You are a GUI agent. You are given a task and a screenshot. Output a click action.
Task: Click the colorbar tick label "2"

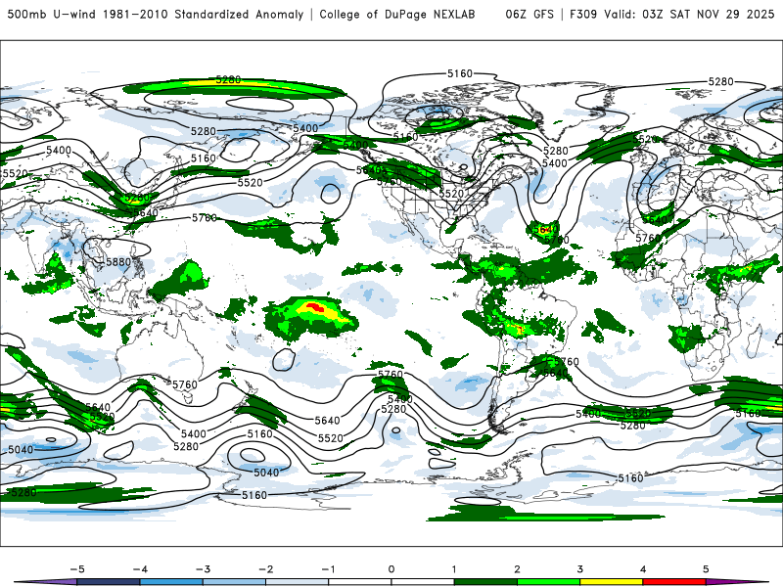(x=517, y=569)
